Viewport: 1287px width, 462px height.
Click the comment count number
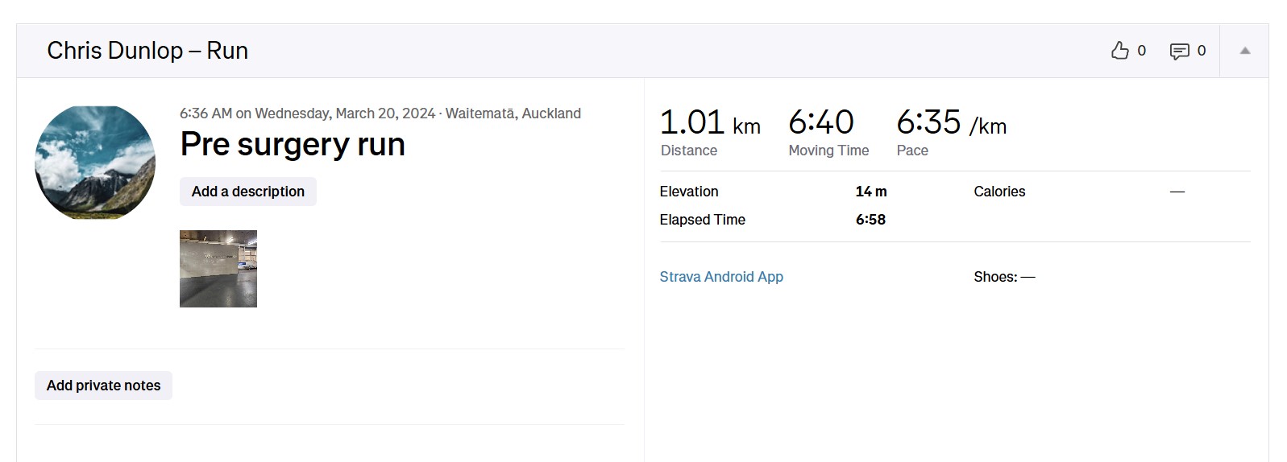[1201, 51]
